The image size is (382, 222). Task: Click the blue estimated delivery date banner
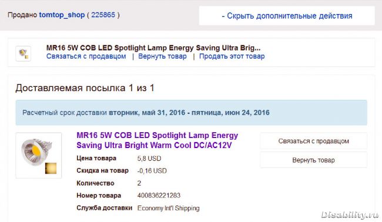pos(191,113)
